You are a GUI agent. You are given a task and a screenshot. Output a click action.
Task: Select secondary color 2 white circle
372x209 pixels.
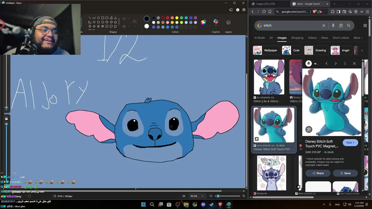tap(146, 26)
